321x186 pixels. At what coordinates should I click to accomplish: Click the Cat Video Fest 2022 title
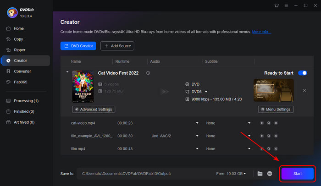118,73
